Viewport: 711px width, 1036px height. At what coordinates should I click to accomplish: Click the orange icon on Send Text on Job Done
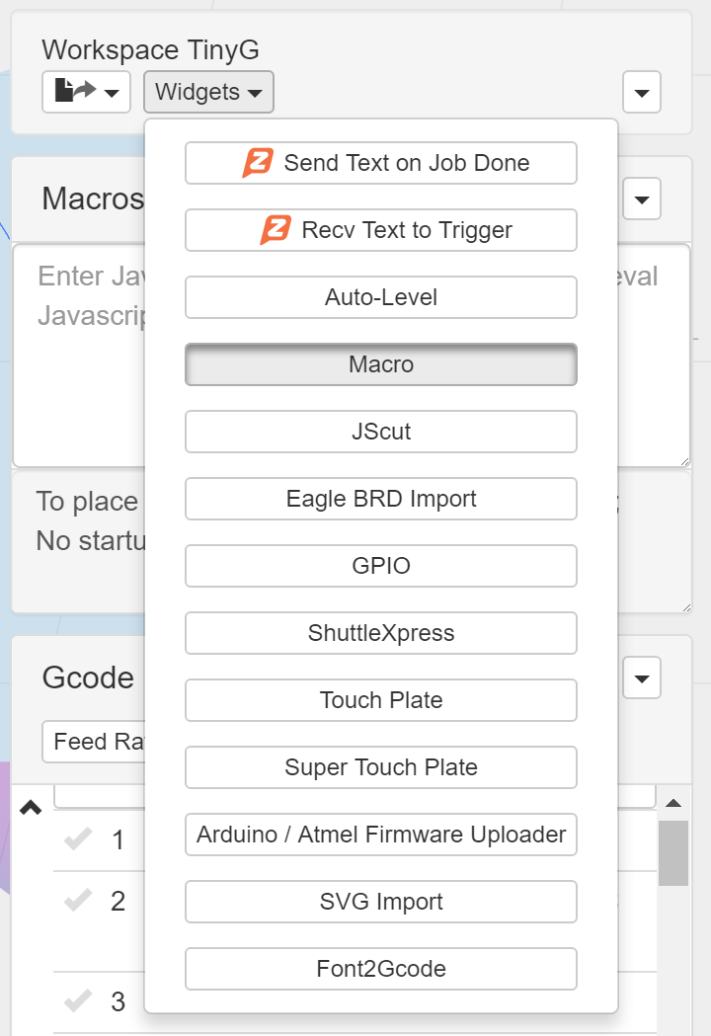pyautogui.click(x=258, y=163)
